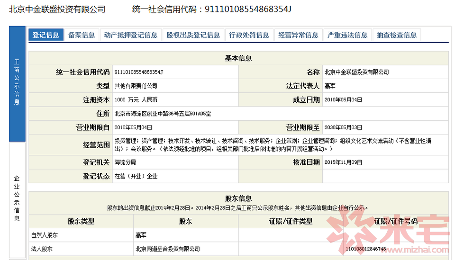Click the shareholder note about 2014年2月28日
This screenshot has height=260, width=455.
tap(237, 208)
